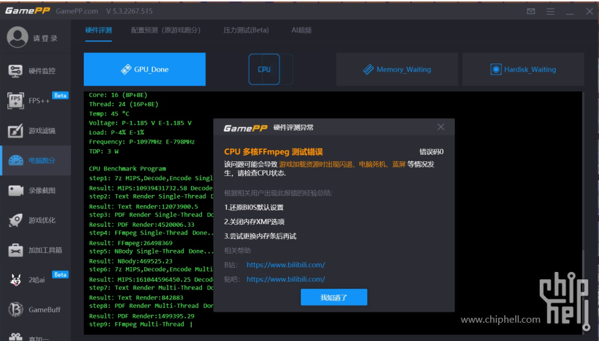Open the hamburger menu in title bar

[551, 12]
